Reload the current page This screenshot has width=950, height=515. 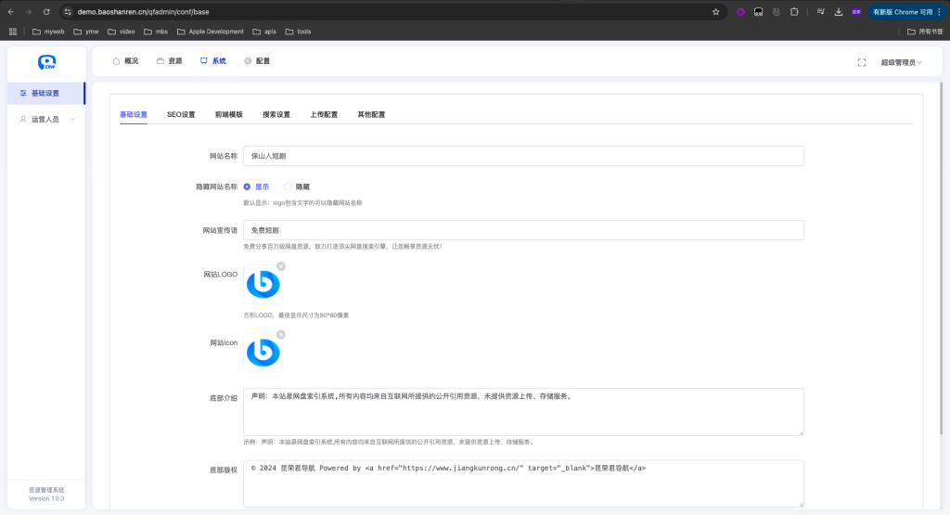(x=46, y=11)
